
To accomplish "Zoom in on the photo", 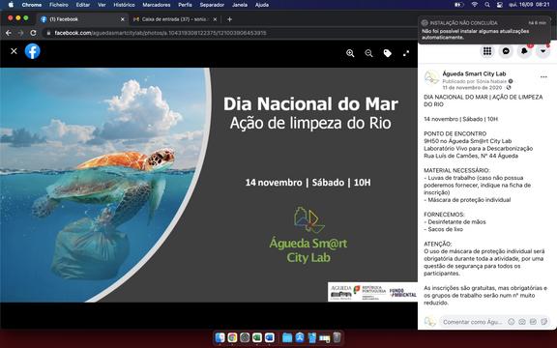I will pos(350,53).
